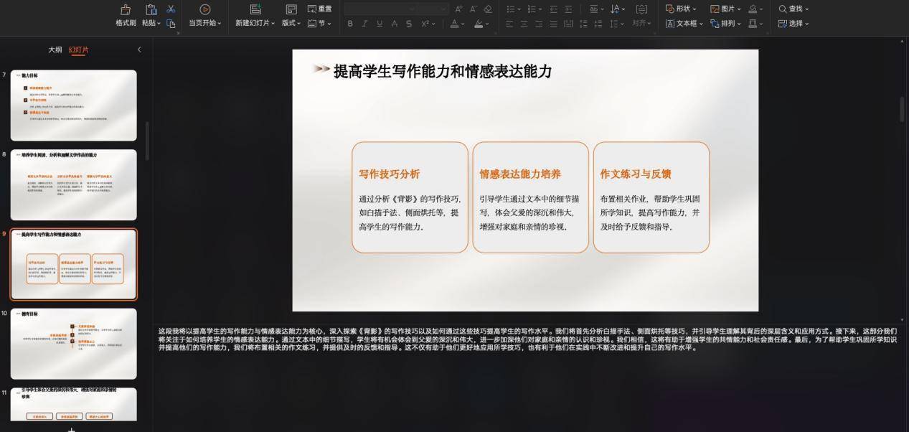Click the 重置 reset slide icon

click(318, 8)
